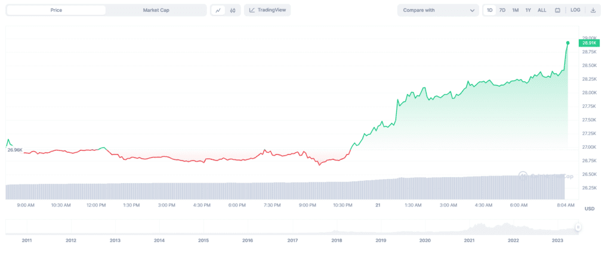Click the 8:04 AM axis label
611x253 pixels.
pyautogui.click(x=566, y=205)
